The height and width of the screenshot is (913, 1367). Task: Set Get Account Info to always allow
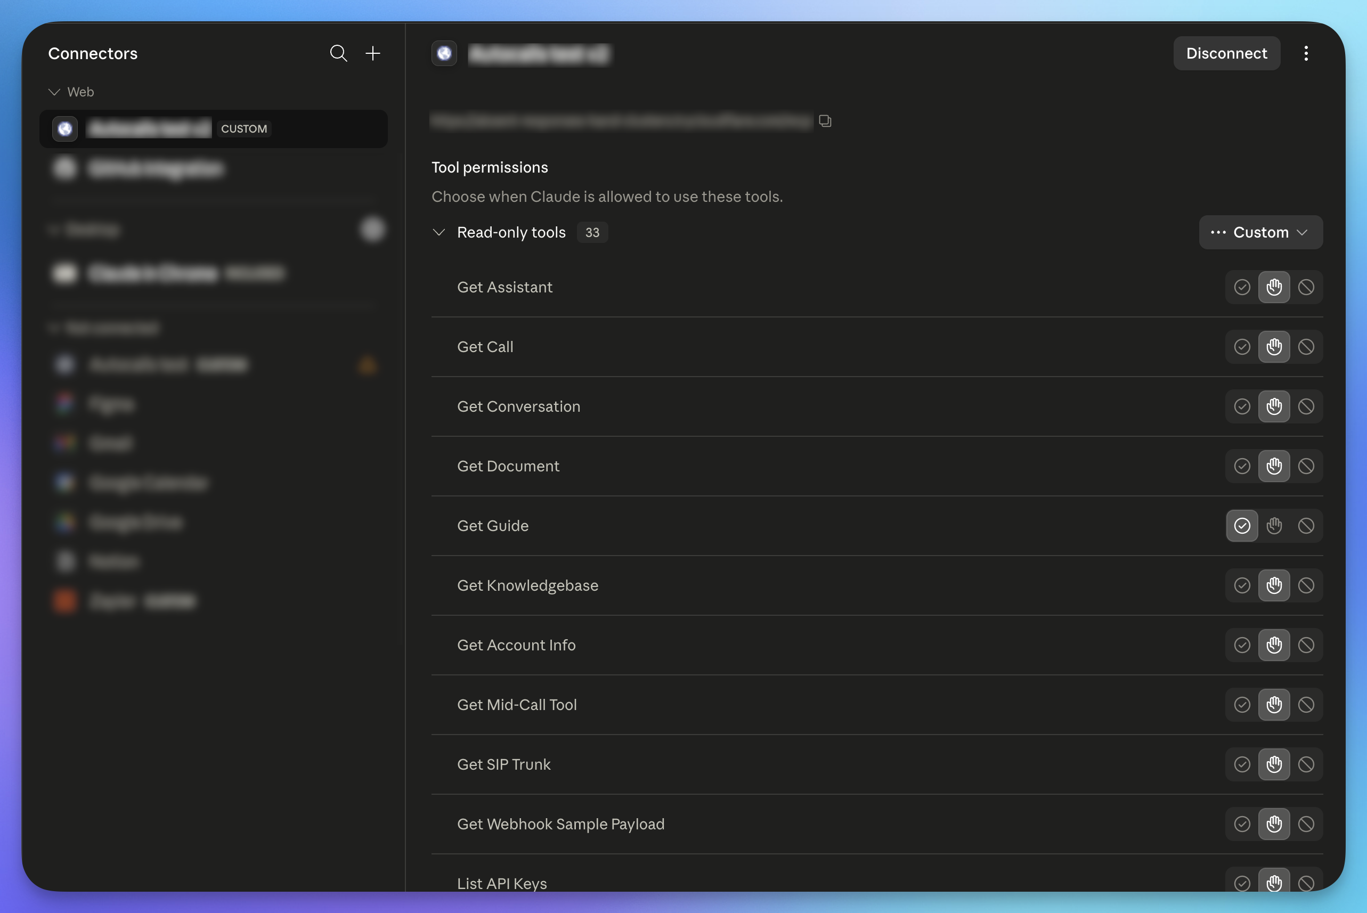click(1242, 645)
